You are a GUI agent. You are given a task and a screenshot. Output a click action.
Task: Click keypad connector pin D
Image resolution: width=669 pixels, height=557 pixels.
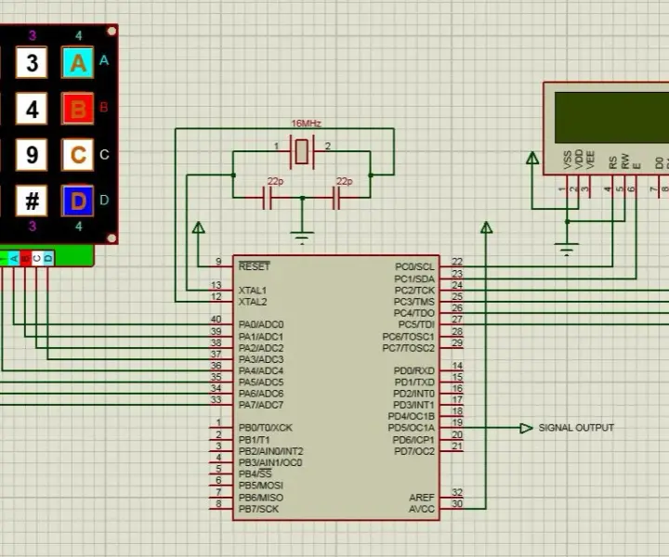click(48, 258)
